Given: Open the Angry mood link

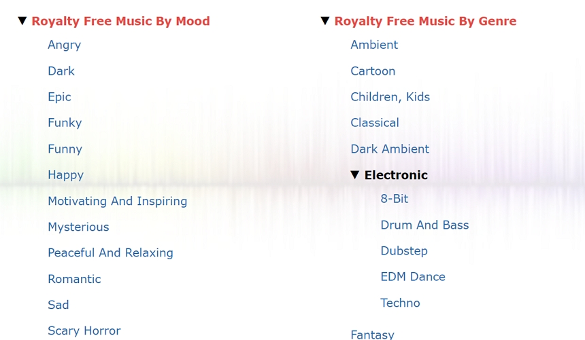Looking at the screenshot, I should pyautogui.click(x=64, y=45).
